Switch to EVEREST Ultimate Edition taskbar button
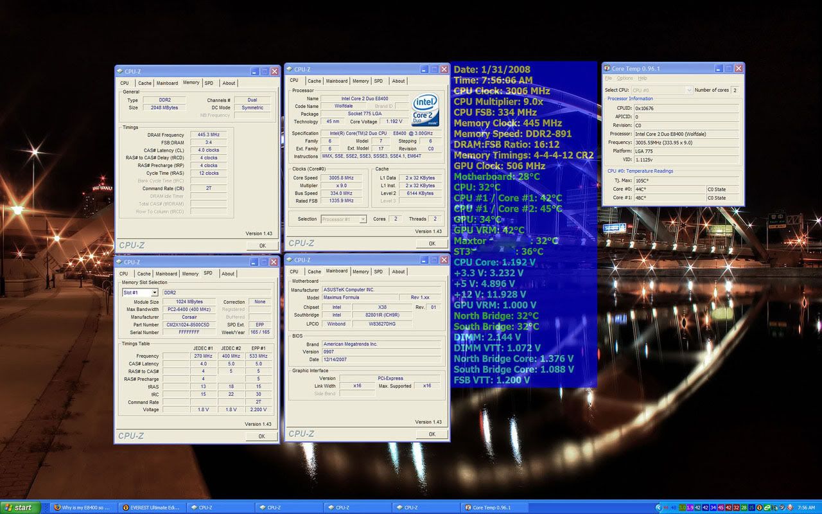Image resolution: width=822 pixels, height=514 pixels. click(153, 508)
